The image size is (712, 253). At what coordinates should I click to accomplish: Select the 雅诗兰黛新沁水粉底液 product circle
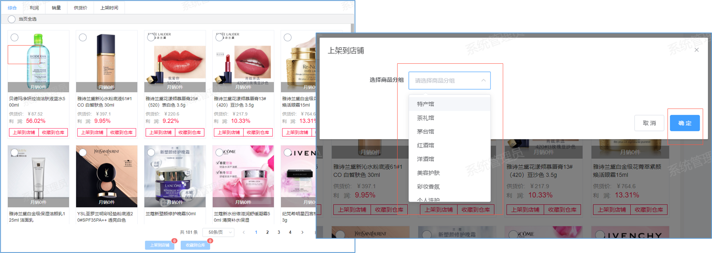tap(83, 37)
